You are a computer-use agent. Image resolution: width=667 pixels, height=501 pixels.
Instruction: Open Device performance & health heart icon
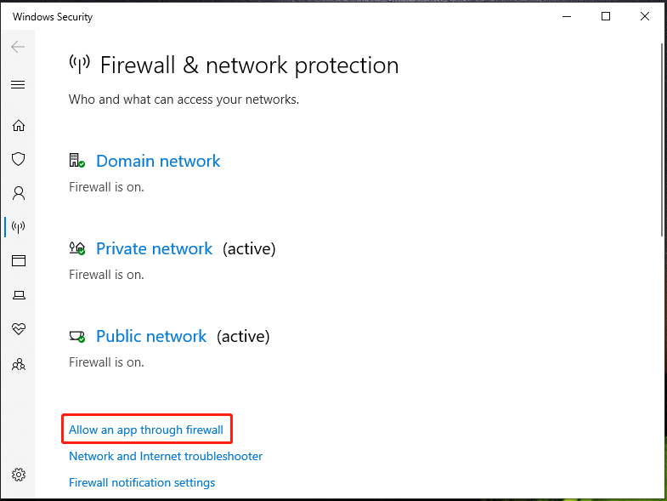click(18, 328)
